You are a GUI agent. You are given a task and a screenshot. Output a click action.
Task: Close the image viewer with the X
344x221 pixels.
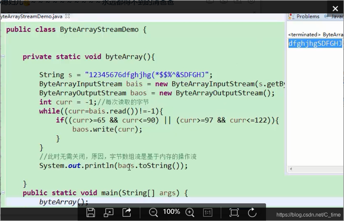pos(335,8)
